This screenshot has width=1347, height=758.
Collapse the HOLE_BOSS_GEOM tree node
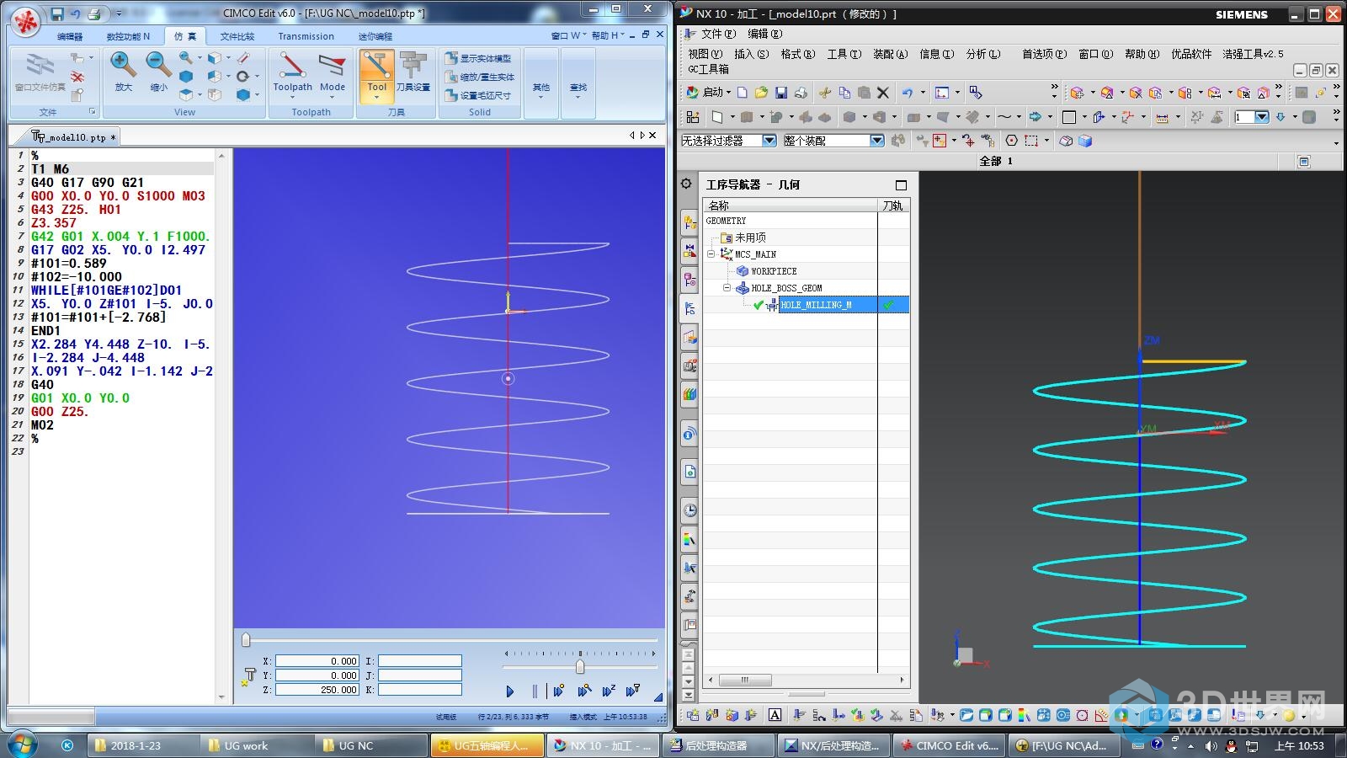pyautogui.click(x=727, y=287)
